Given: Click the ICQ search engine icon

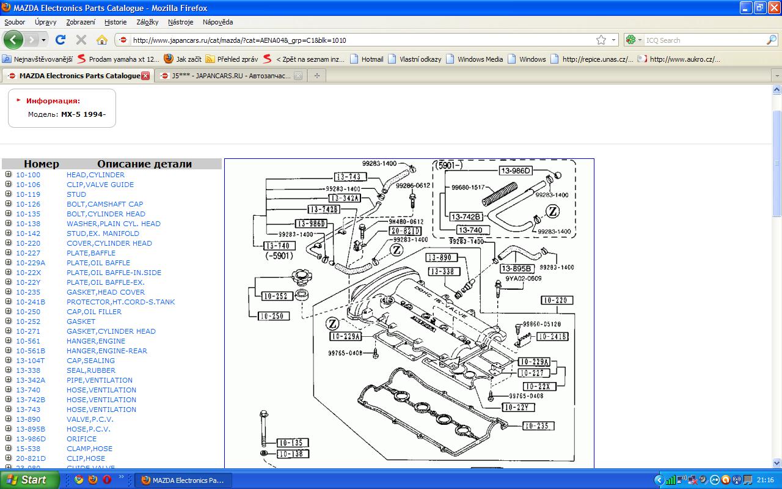Looking at the screenshot, I should point(630,40).
